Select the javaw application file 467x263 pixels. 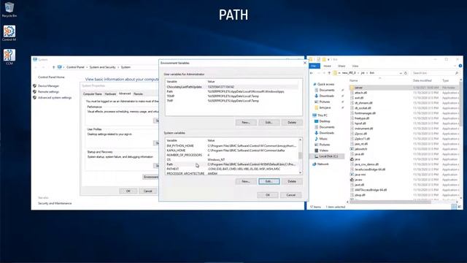(358, 180)
